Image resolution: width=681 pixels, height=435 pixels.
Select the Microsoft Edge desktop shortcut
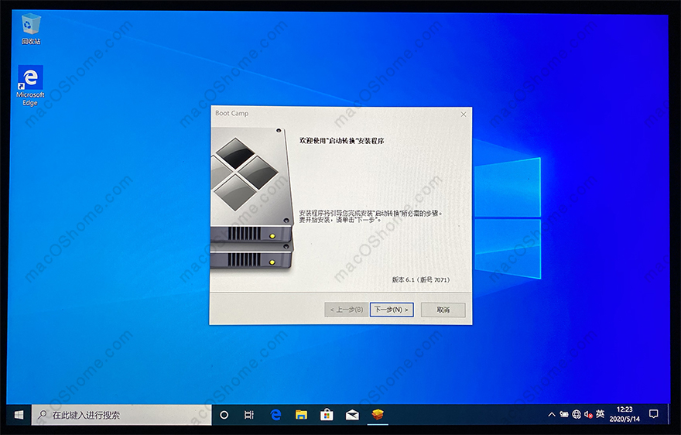coord(30,84)
